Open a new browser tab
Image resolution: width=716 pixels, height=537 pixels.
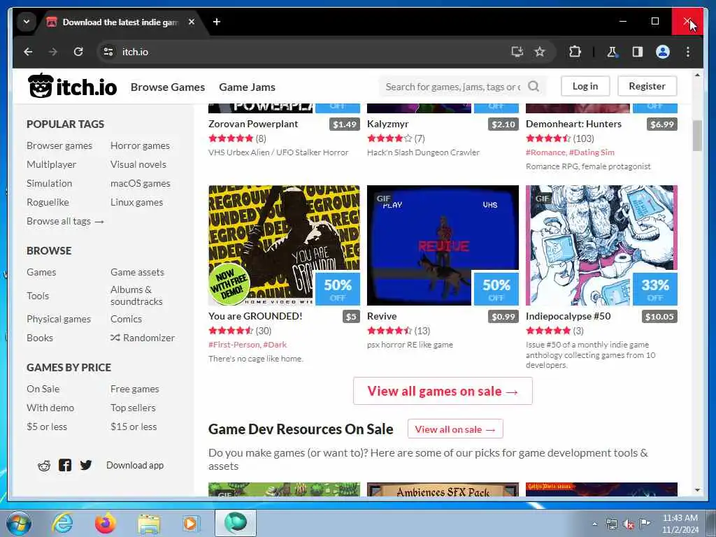point(217,22)
